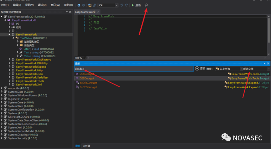Select System.Core (4.0.0.0) assembly
The height and width of the screenshot is (149, 271).
21,103
